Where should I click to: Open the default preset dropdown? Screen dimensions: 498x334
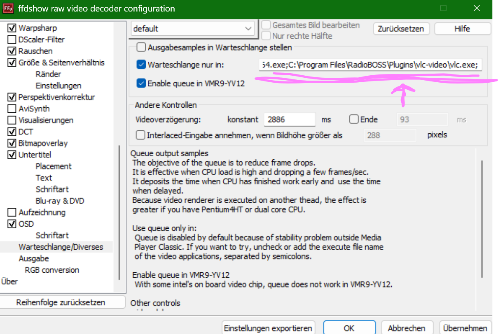click(x=193, y=29)
